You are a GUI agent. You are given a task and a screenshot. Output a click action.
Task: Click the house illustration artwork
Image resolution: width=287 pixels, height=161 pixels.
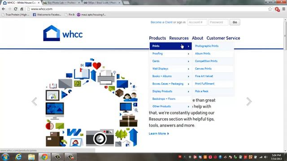point(91,102)
